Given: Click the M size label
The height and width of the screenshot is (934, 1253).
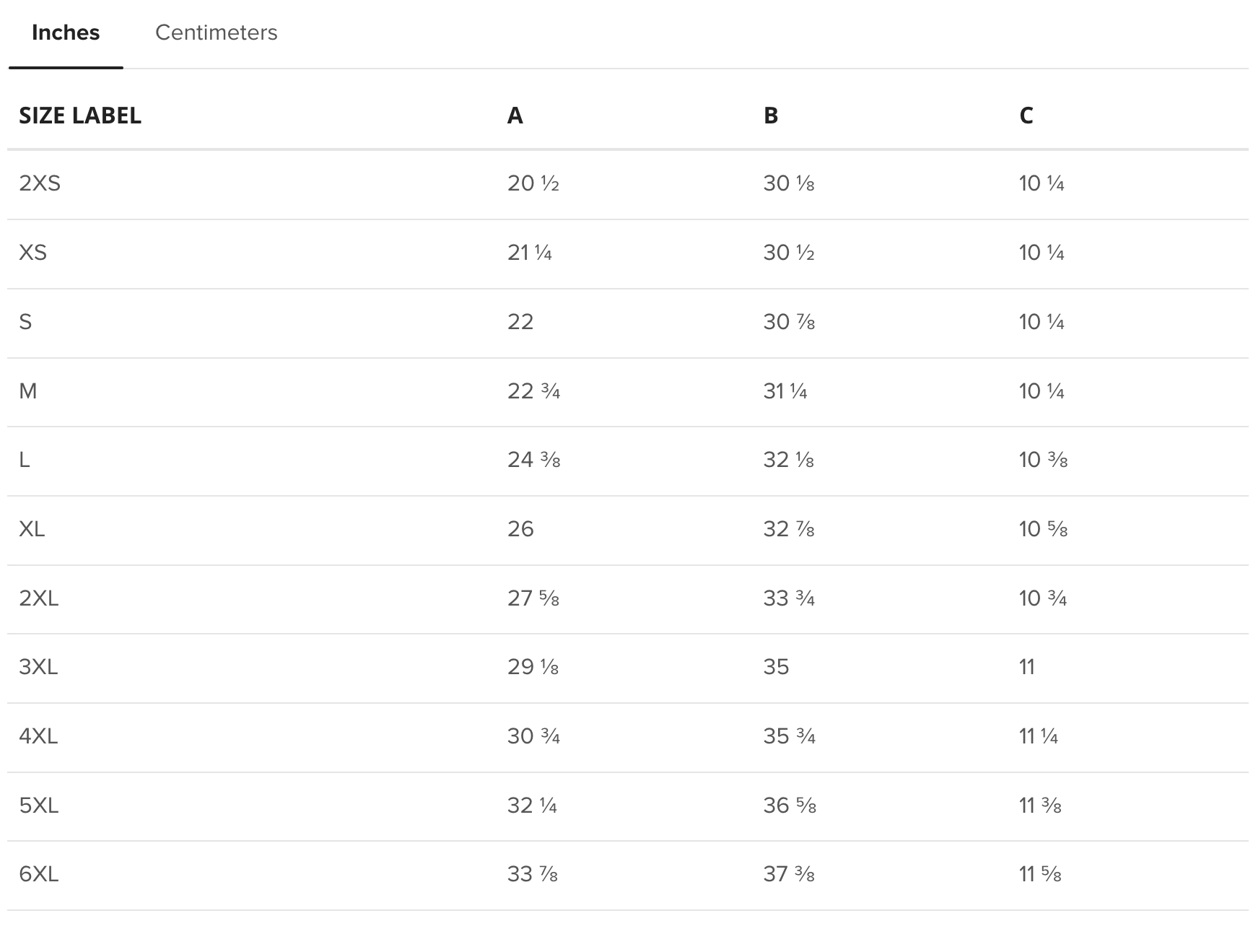Looking at the screenshot, I should coord(28,391).
